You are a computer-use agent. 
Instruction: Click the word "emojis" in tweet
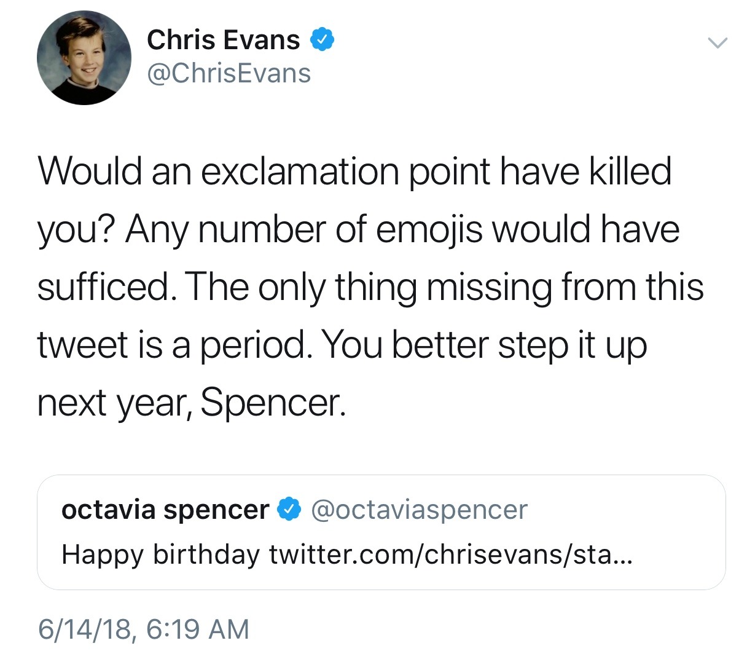coord(429,229)
